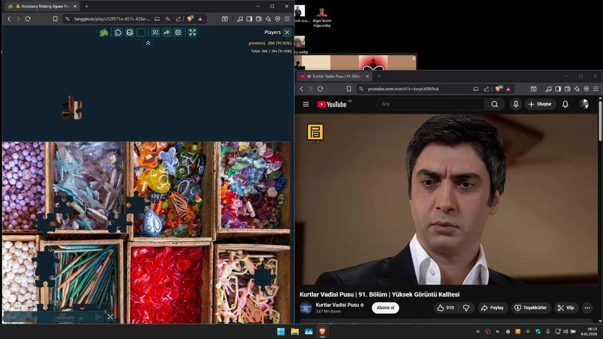This screenshot has height=339, width=603.
Task: Toggle sidebar panel in Tanggle browser window
Action: point(249,19)
